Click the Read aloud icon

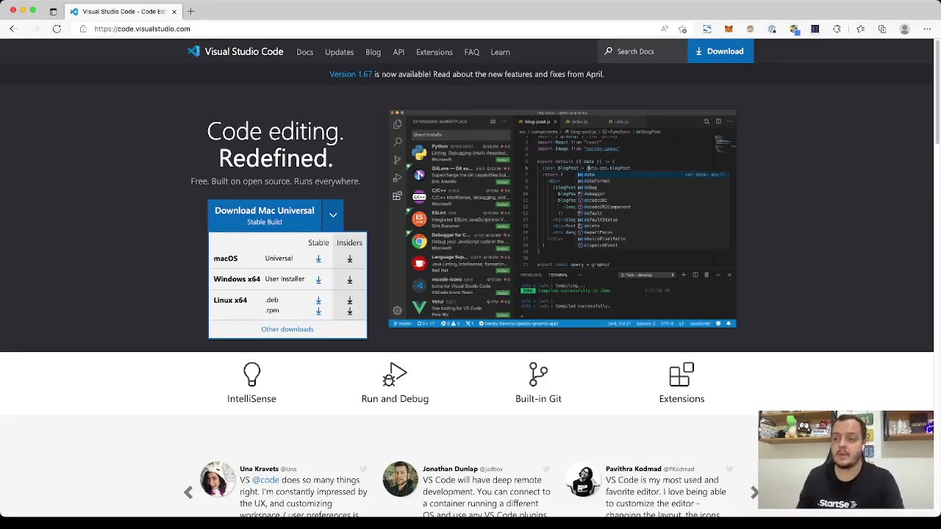665,29
